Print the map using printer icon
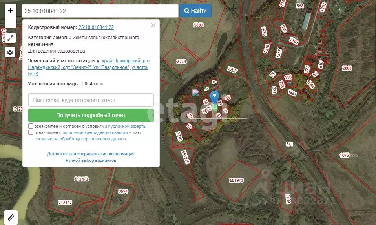 tap(10, 52)
